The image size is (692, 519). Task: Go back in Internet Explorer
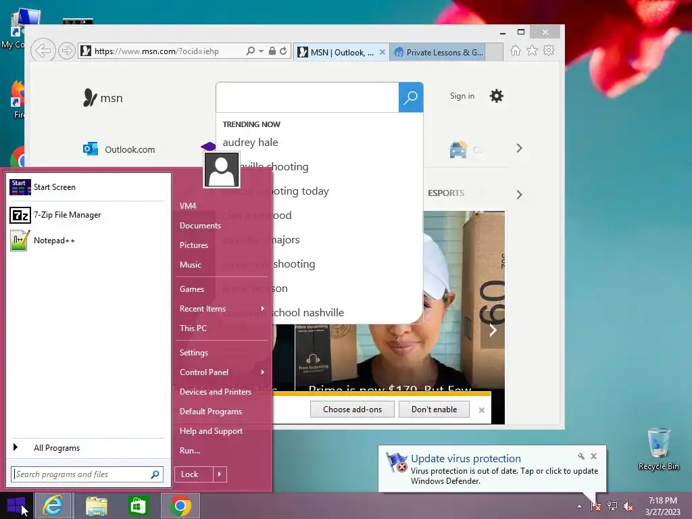tap(43, 51)
